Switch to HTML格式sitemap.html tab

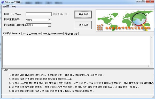click(x=52, y=34)
